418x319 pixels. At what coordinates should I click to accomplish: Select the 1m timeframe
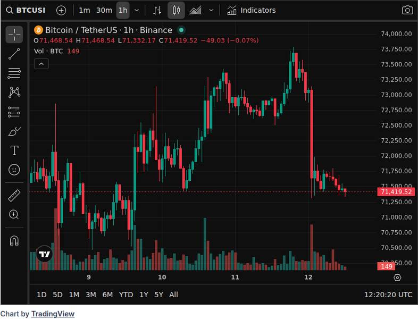[84, 11]
